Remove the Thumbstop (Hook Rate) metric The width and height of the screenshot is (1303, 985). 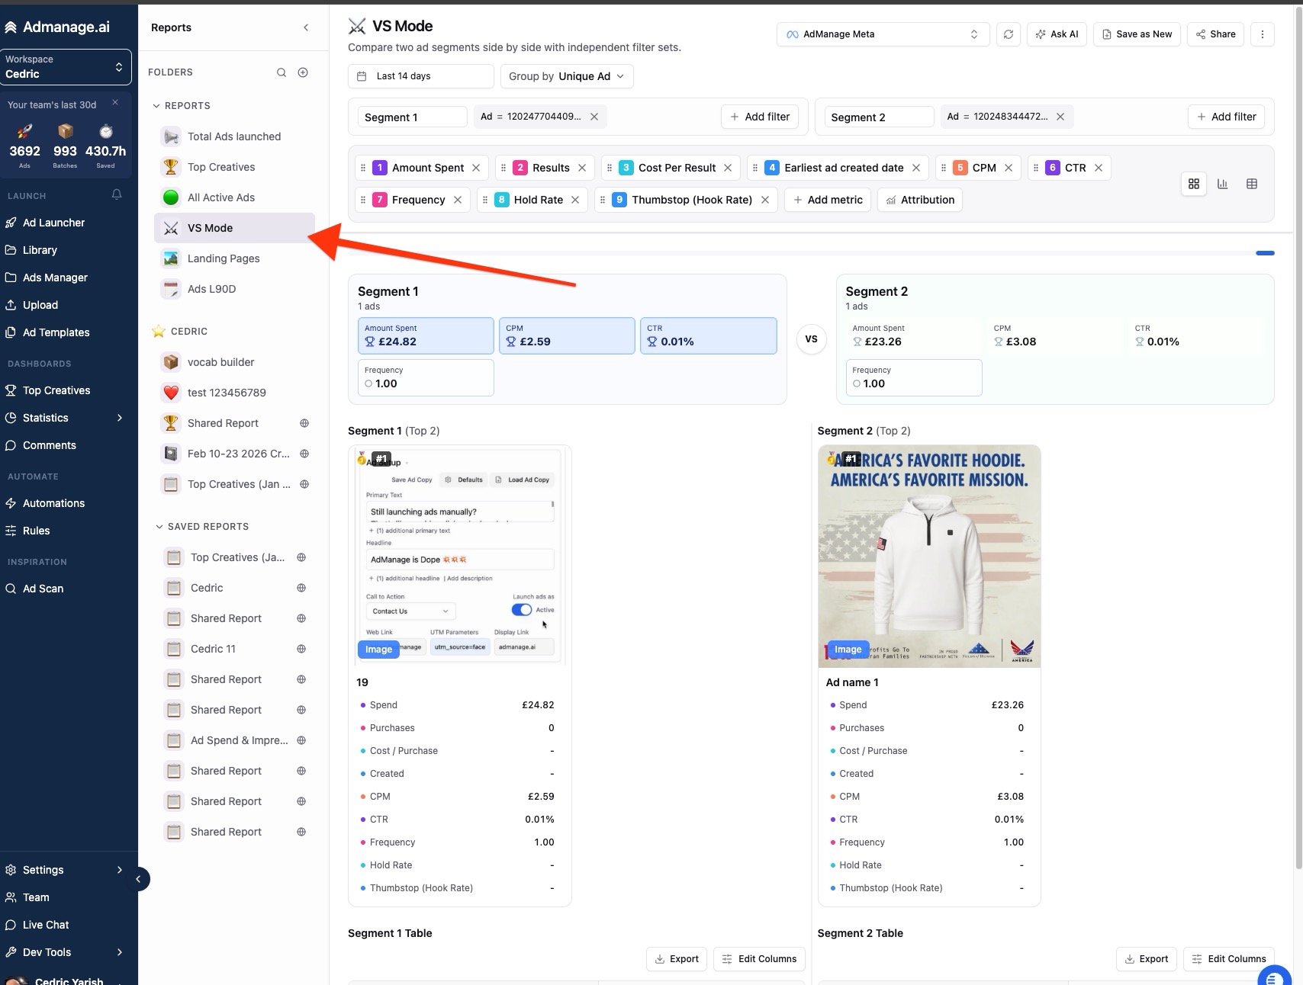coord(765,200)
